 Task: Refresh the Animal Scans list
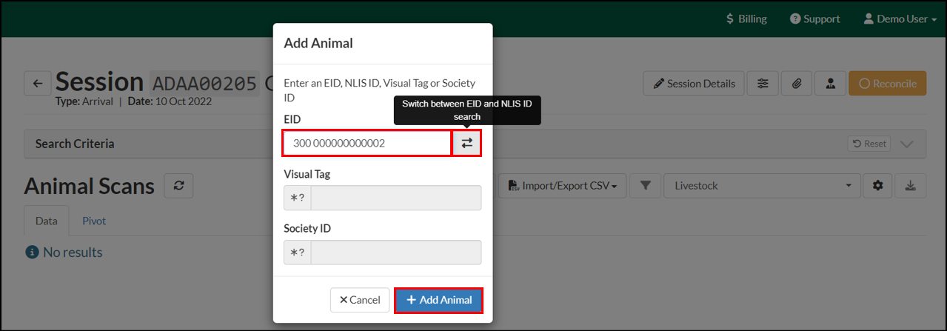point(178,186)
